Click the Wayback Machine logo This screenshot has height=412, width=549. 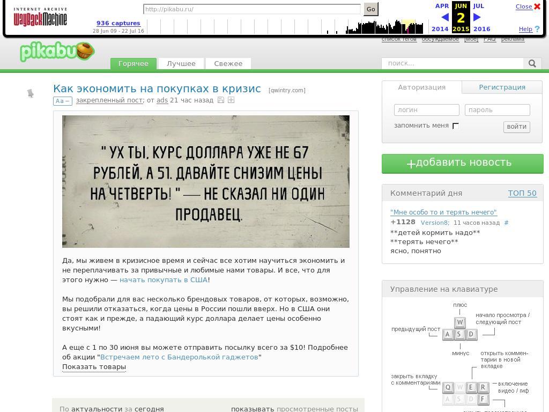40,18
